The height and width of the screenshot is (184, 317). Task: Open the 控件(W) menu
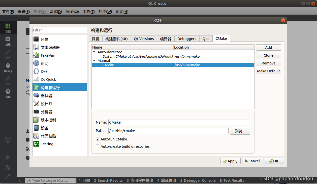[105, 12]
